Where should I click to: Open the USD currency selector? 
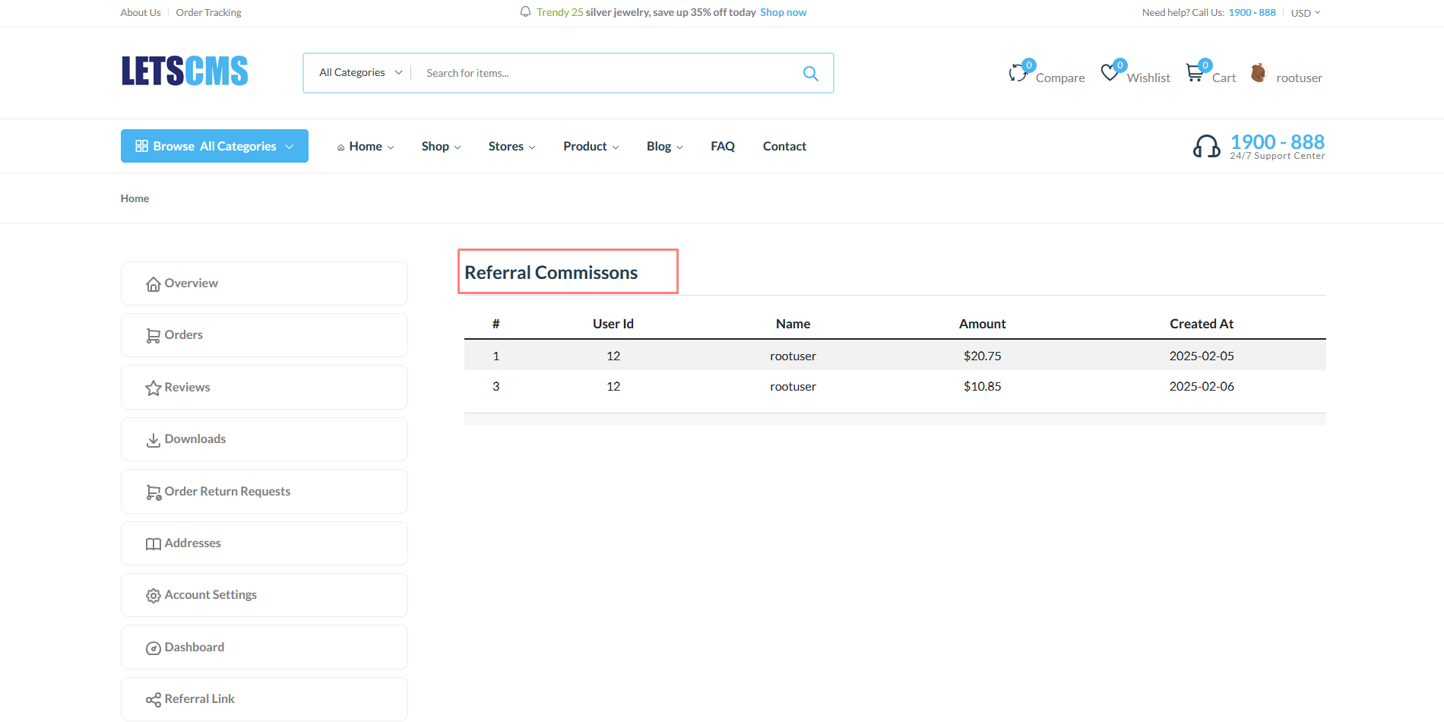click(x=1305, y=13)
